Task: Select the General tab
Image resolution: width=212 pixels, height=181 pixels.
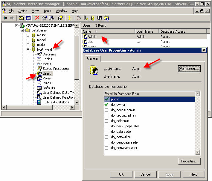Action: click(x=93, y=58)
